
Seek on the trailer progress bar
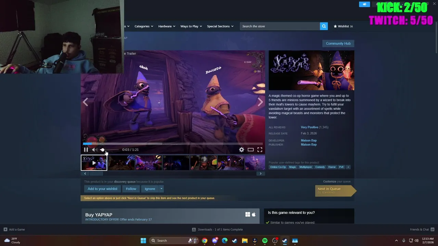173,143
